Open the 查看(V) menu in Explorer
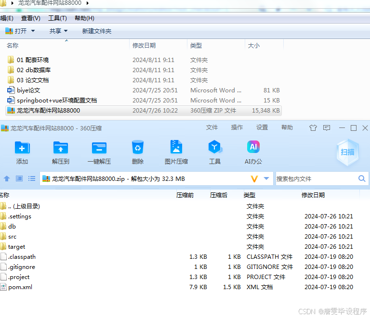Image resolution: width=370 pixels, height=318 pixels. click(31, 18)
